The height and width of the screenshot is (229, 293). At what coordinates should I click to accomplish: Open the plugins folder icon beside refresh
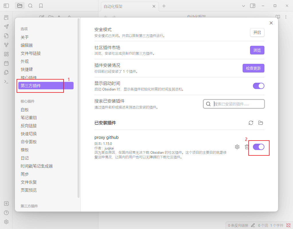point(261,123)
